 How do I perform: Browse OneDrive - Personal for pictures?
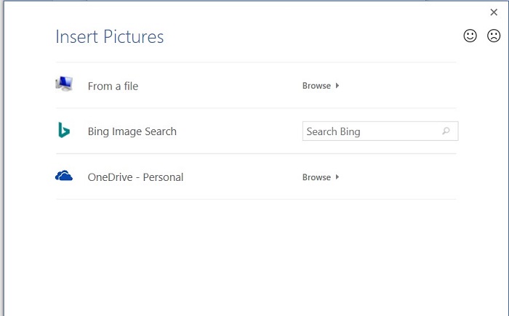[x=316, y=177]
